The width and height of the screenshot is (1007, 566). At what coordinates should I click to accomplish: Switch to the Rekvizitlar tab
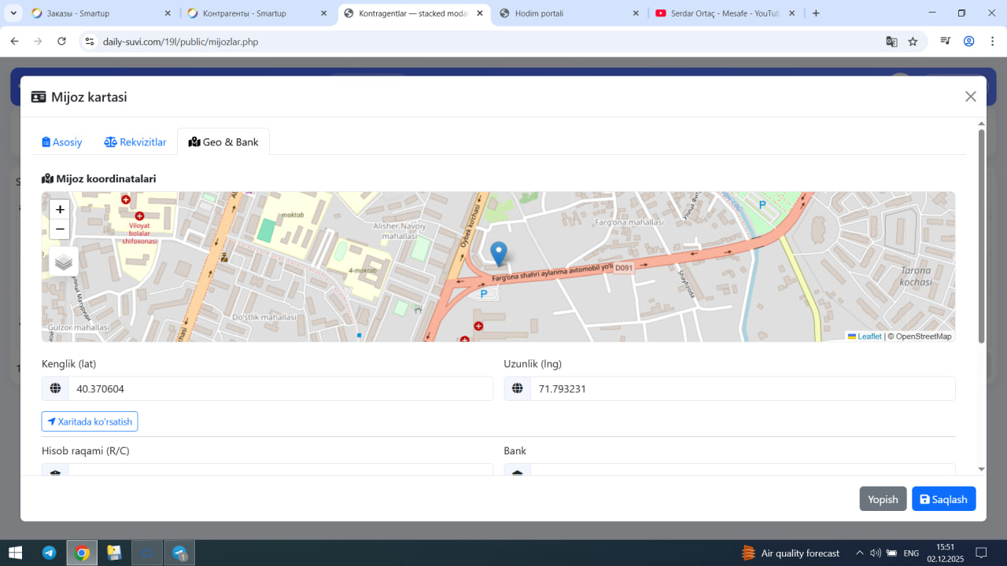135,142
